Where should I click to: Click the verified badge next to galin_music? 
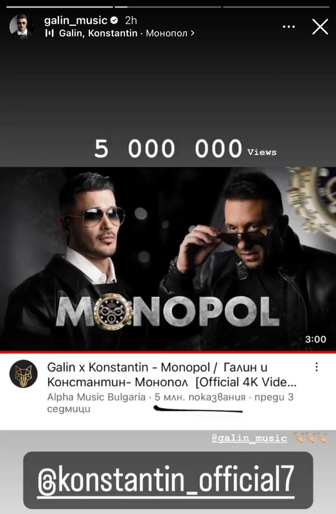pyautogui.click(x=114, y=21)
